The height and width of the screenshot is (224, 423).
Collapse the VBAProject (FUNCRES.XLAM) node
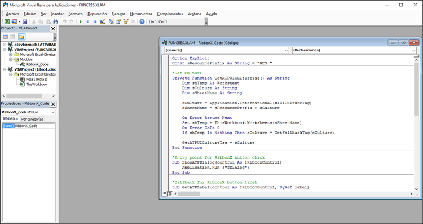click(x=5, y=50)
